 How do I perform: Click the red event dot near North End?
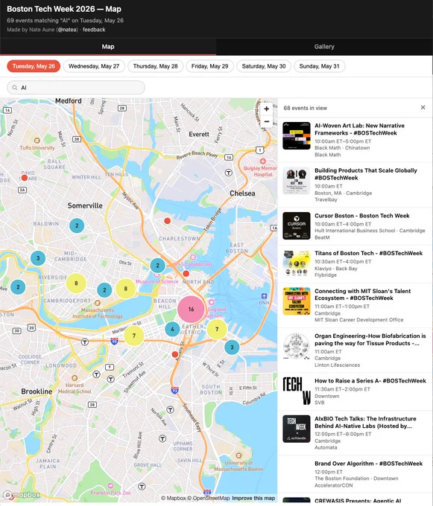click(186, 274)
